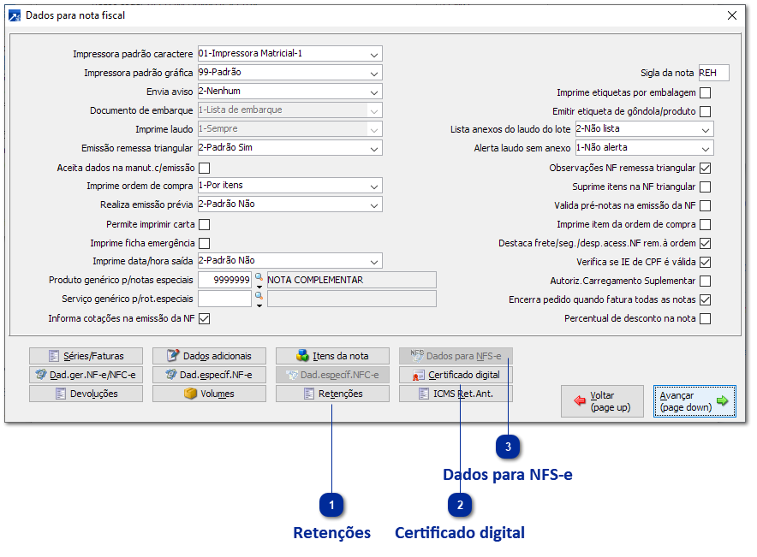
Task: Open Dad.ger.NF-e/NFC-e settings
Action: pos(86,375)
